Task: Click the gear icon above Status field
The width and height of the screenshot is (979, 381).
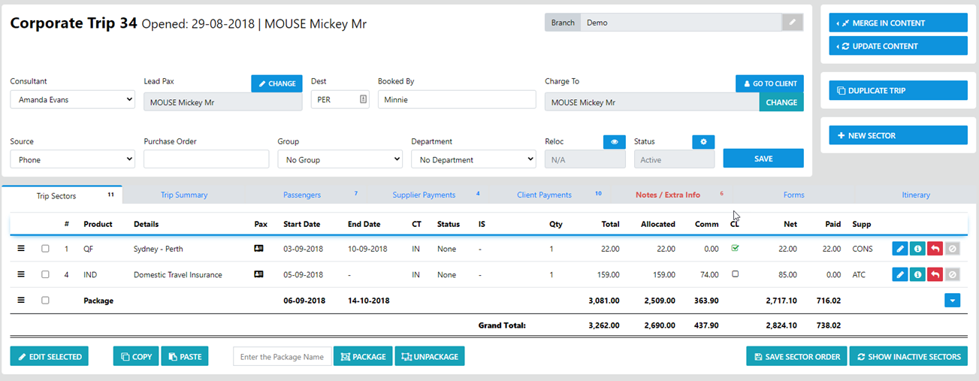Action: [x=703, y=141]
